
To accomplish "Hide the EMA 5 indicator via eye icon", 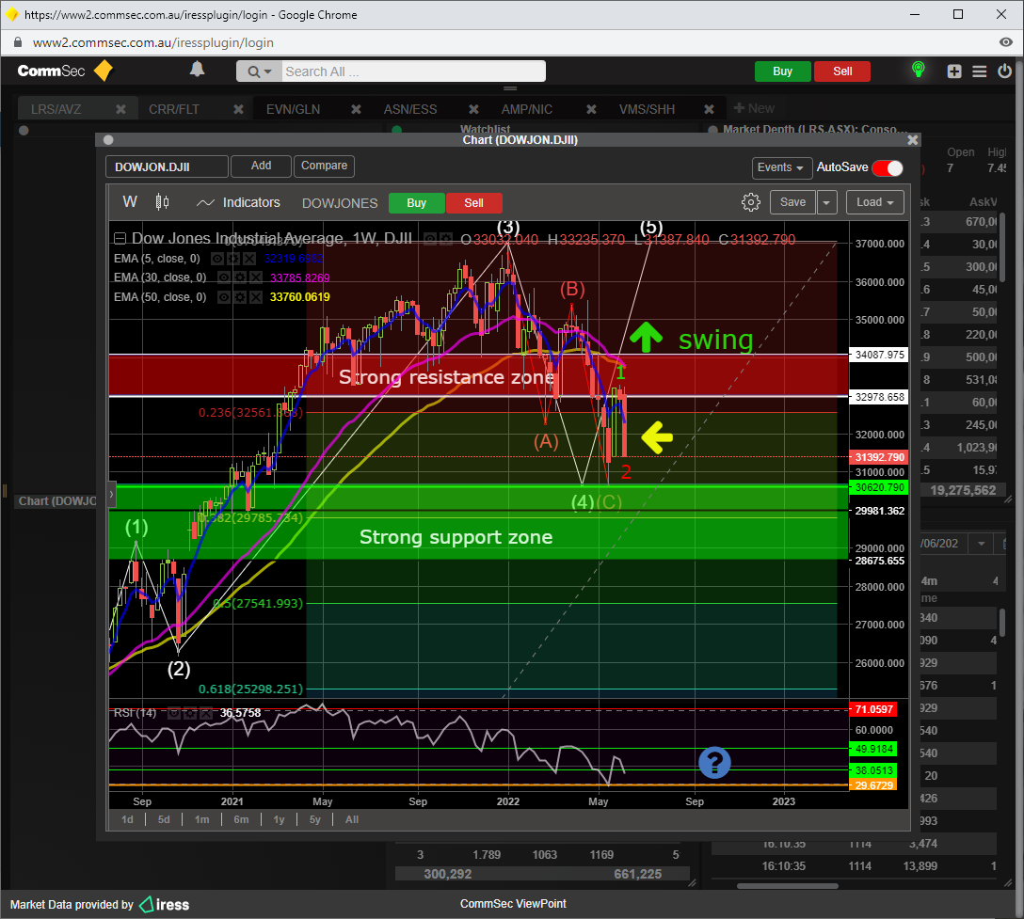I will pyautogui.click(x=216, y=257).
